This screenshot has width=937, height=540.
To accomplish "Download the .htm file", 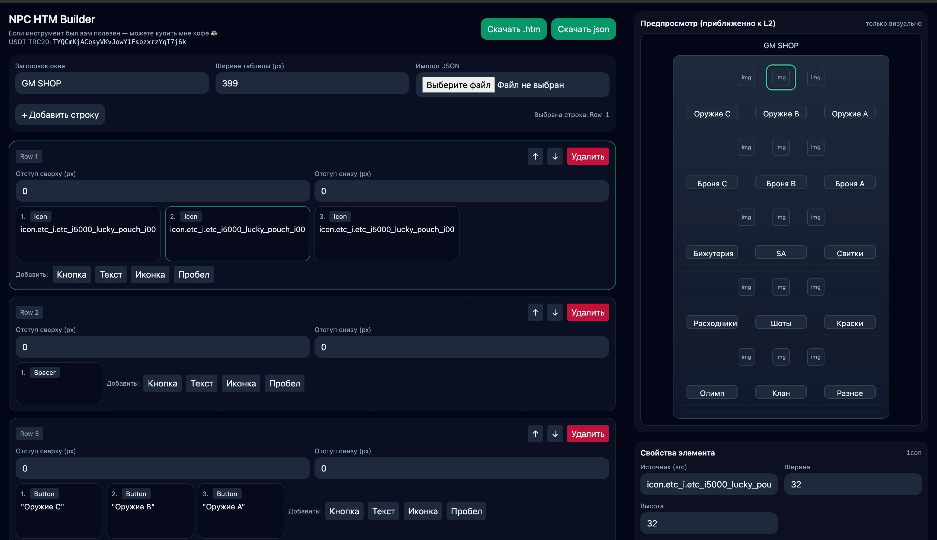I will pos(514,29).
